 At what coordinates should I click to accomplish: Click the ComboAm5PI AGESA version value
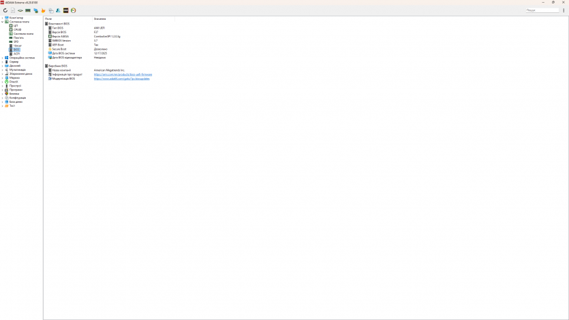pyautogui.click(x=107, y=36)
